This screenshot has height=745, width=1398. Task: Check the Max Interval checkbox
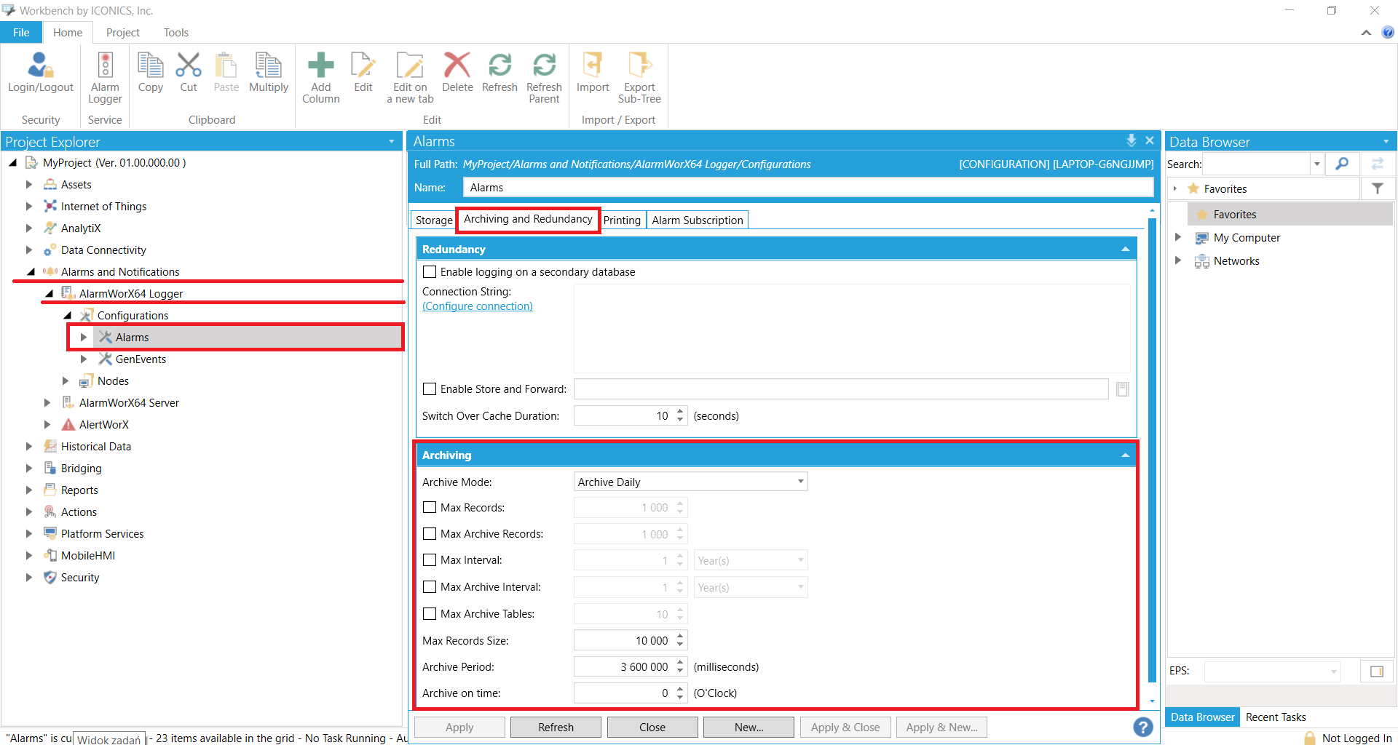coord(430,560)
